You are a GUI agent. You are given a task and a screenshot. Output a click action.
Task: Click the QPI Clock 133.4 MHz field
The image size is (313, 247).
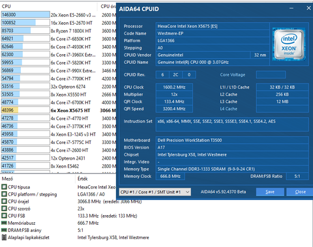click(x=174, y=102)
